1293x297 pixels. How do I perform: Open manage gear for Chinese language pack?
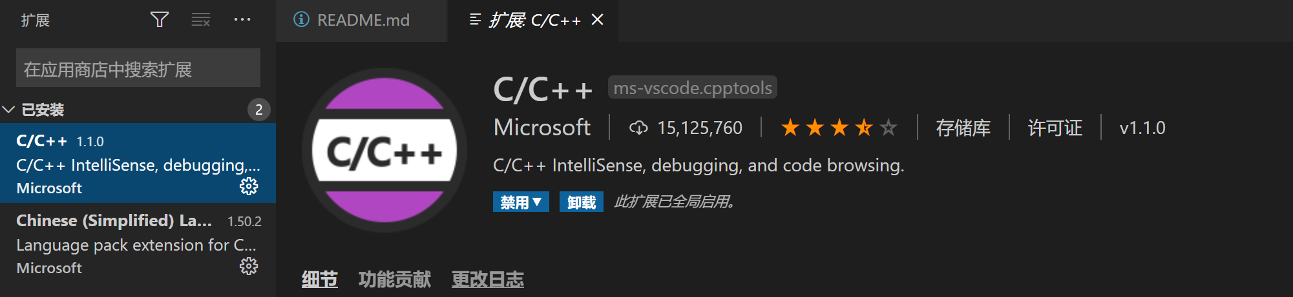point(249,266)
